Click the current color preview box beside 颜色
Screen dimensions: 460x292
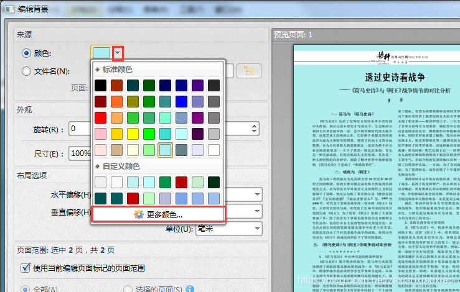coord(101,53)
